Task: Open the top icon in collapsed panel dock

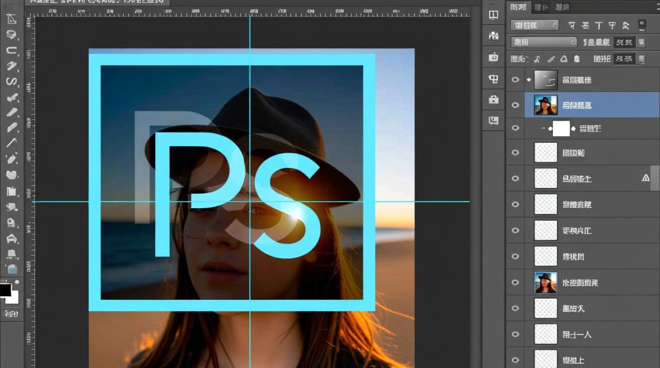Action: pos(494,15)
